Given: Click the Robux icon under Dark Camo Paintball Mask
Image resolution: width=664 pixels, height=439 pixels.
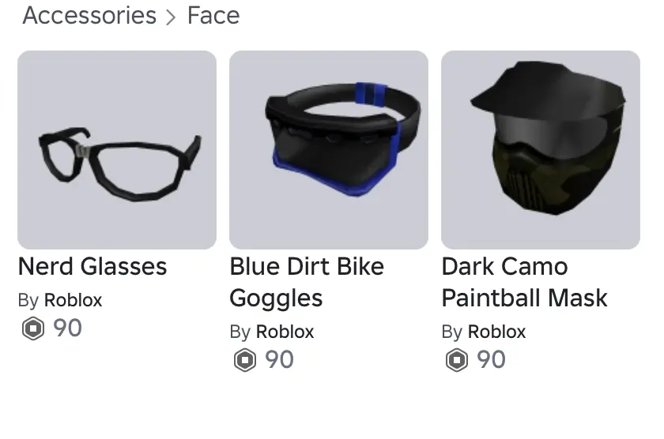Looking at the screenshot, I should tap(457, 360).
